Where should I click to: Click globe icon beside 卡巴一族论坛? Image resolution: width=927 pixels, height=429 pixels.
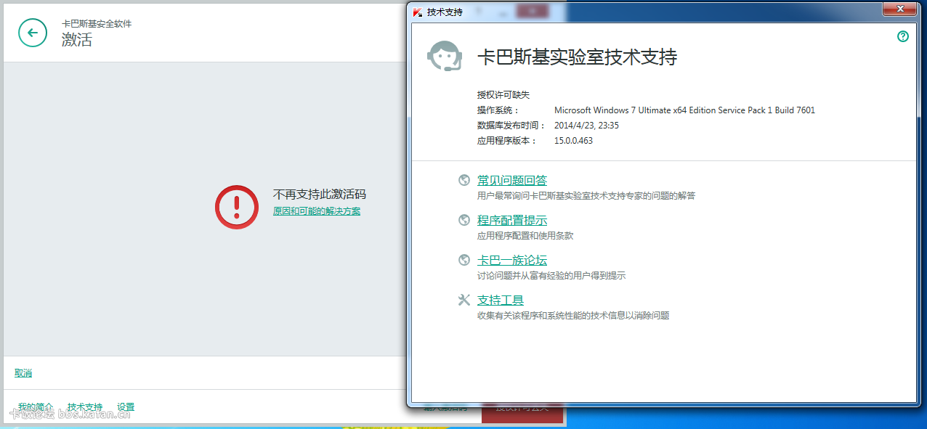(464, 260)
